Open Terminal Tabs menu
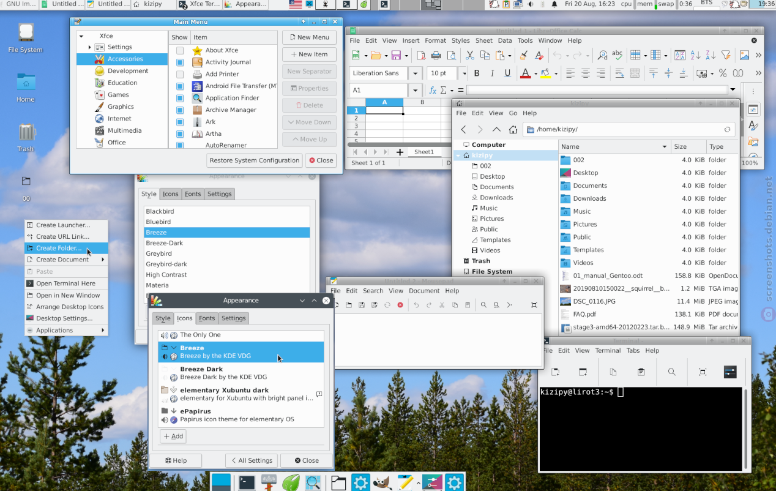 click(633, 351)
